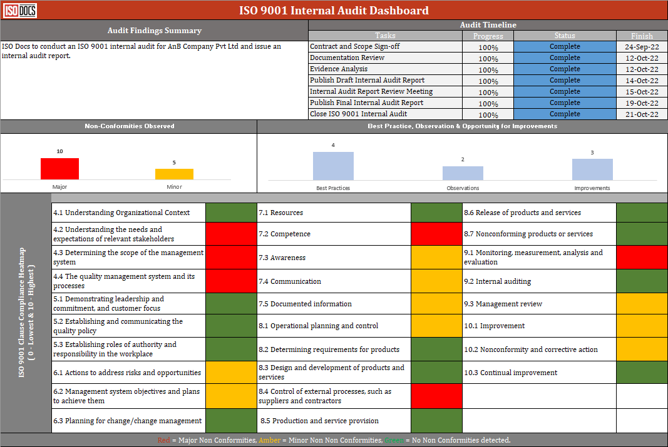
Task: Click the amber swatch beside 9.3 Management review
Action: click(642, 304)
